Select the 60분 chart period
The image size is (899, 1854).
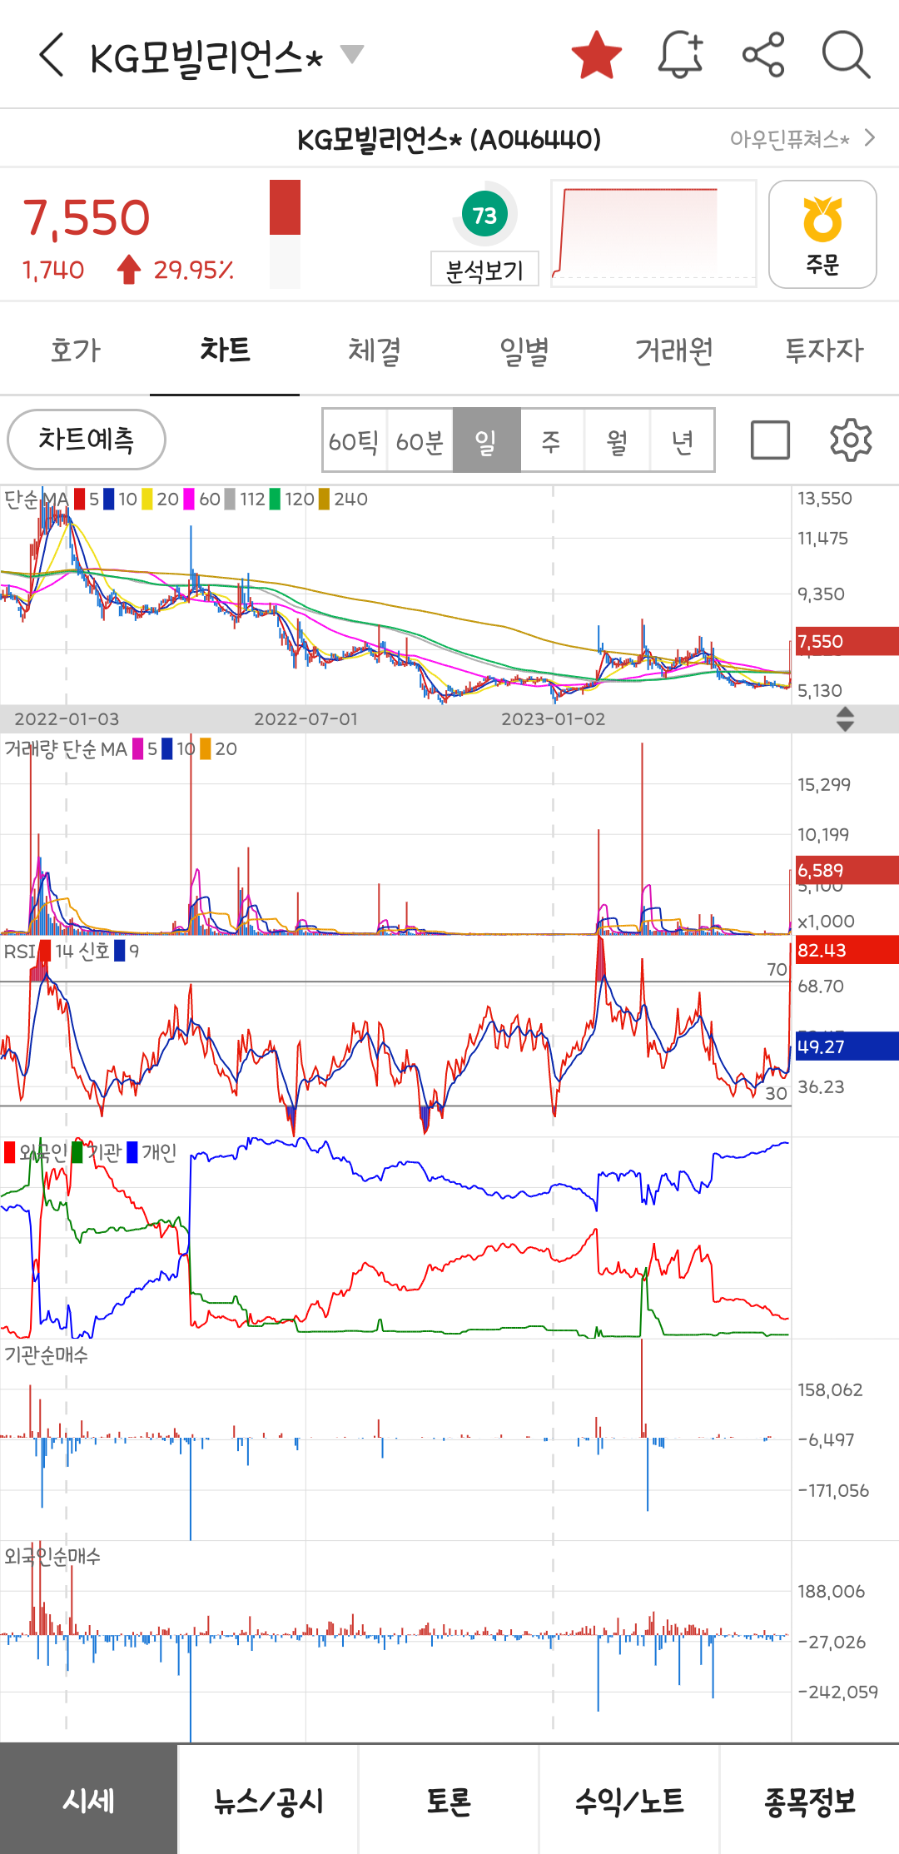(420, 440)
